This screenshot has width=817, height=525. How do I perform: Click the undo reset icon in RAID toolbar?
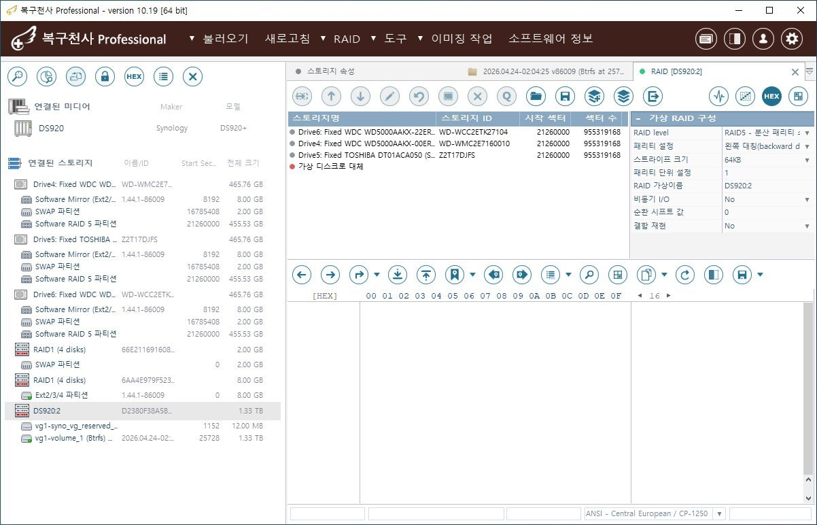pyautogui.click(x=419, y=97)
